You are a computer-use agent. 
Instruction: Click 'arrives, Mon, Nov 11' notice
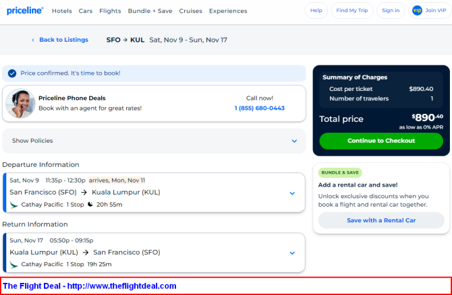pyautogui.click(x=117, y=181)
